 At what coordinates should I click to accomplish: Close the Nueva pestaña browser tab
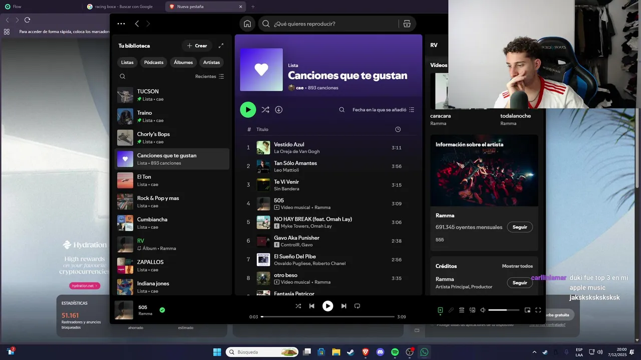240,6
